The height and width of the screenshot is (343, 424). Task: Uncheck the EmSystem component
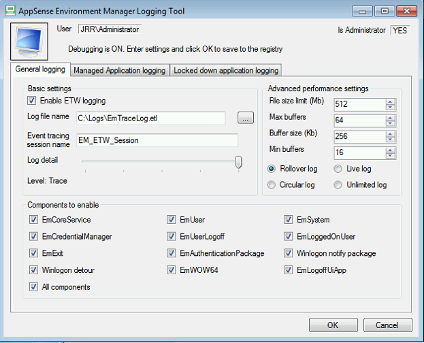click(x=289, y=220)
